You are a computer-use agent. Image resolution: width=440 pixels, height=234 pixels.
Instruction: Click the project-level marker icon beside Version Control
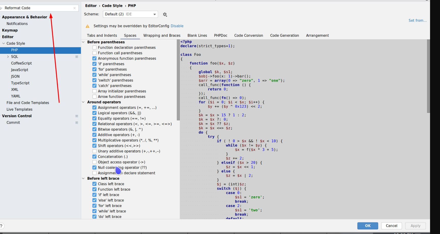[x=77, y=116]
